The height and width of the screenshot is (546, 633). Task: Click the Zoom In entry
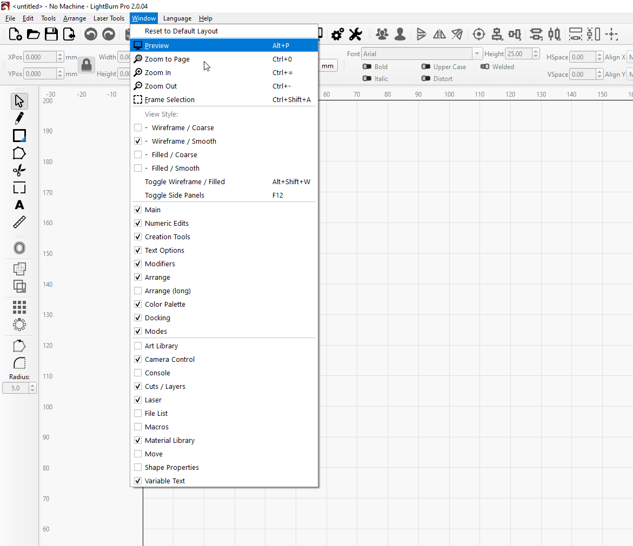(x=224, y=72)
